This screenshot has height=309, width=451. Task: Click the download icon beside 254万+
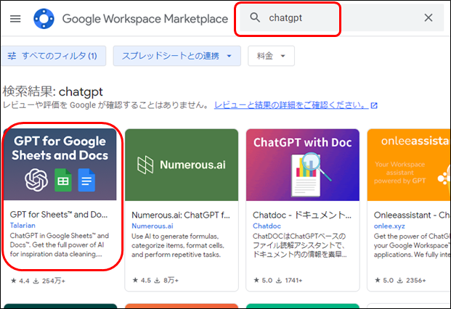(x=36, y=281)
